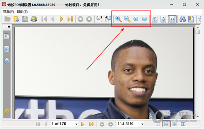Jump to last page in top toolbar
Viewport: 204px width, 129px height.
click(x=70, y=19)
